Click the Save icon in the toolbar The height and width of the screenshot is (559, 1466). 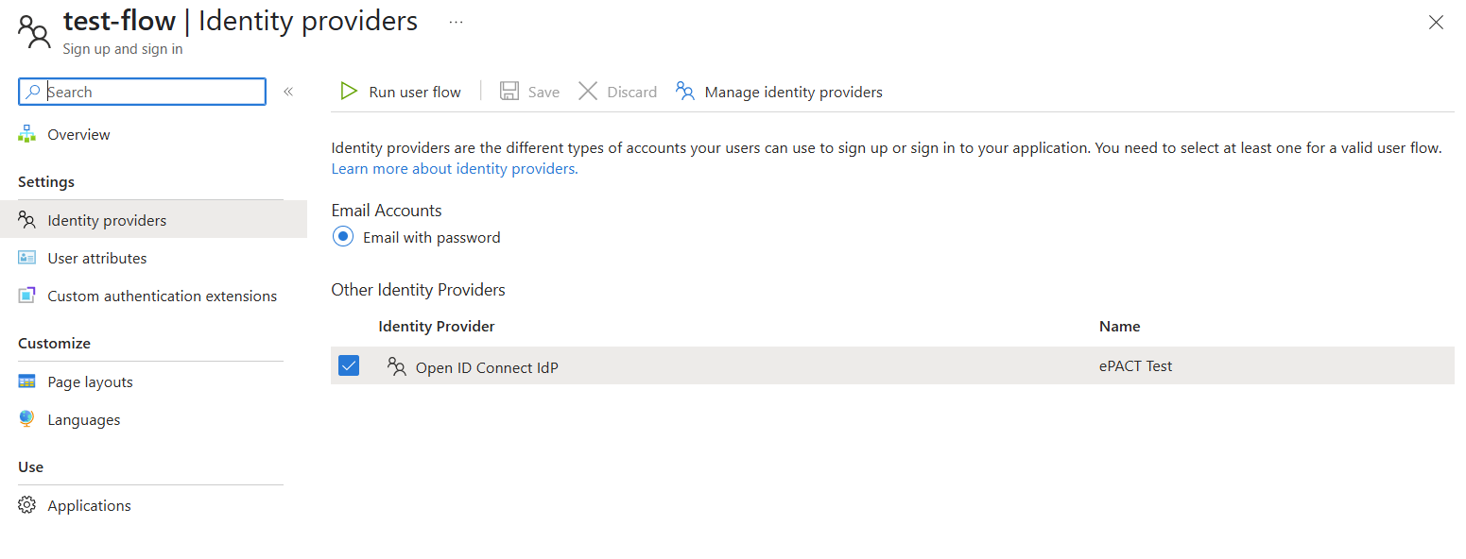(509, 91)
